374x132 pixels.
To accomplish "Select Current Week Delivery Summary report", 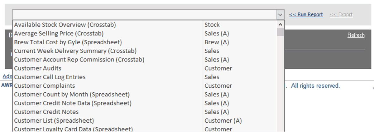I will [x=75, y=51].
